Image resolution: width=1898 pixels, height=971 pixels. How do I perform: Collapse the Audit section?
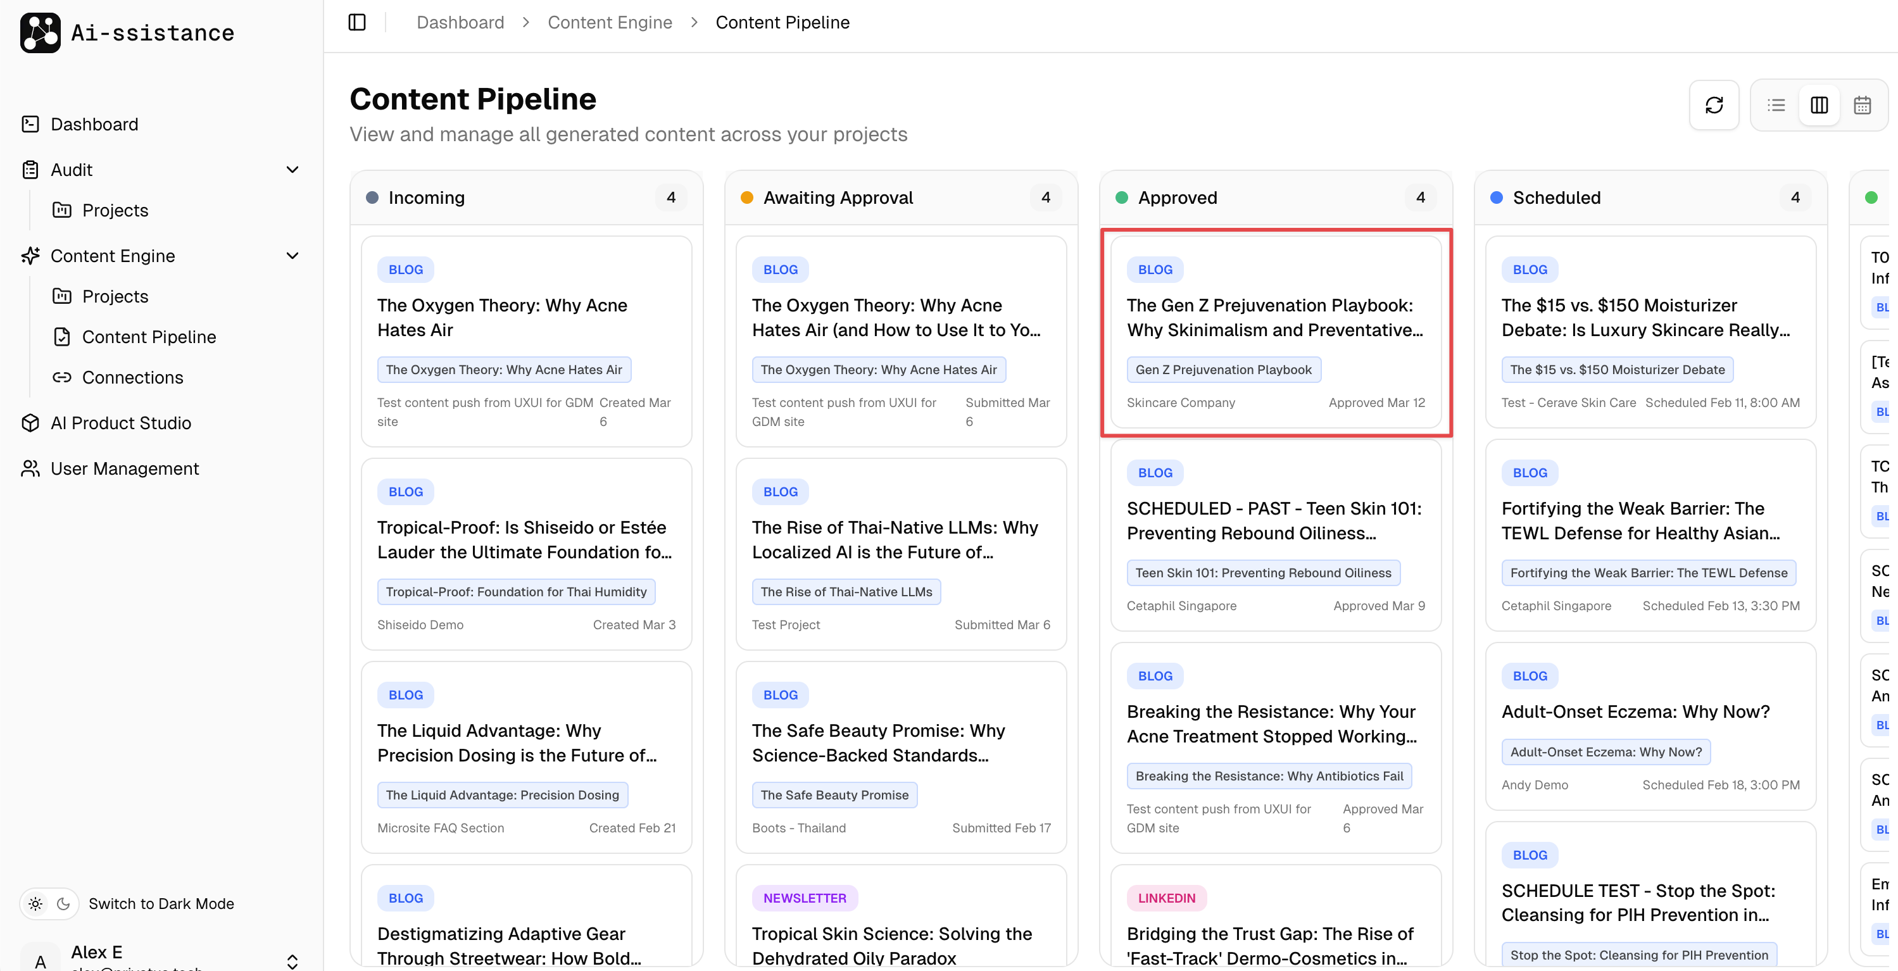click(292, 170)
